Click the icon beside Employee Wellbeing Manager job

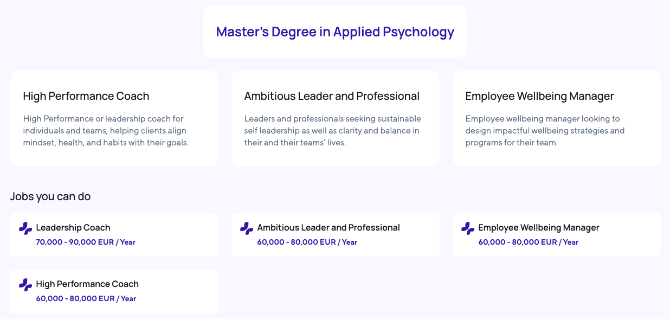[468, 228]
